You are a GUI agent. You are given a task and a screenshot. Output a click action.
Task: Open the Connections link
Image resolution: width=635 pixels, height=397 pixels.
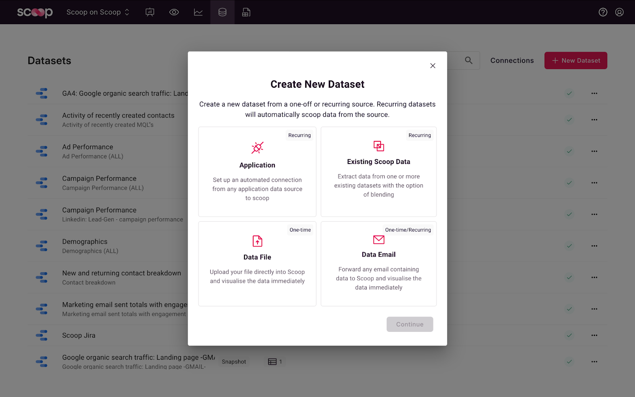tap(512, 60)
